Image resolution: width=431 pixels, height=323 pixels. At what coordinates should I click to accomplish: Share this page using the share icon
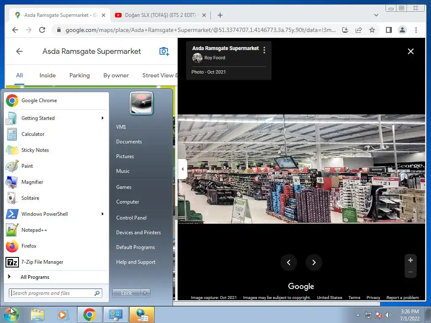point(359,30)
